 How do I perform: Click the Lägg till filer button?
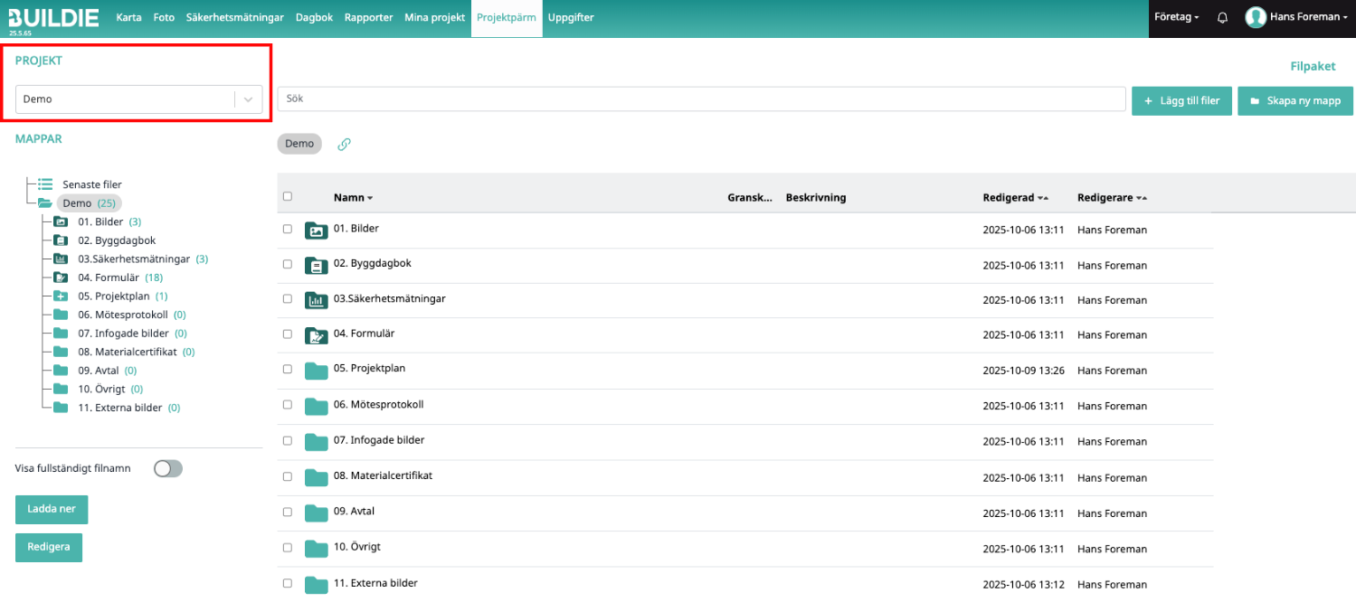click(x=1181, y=101)
